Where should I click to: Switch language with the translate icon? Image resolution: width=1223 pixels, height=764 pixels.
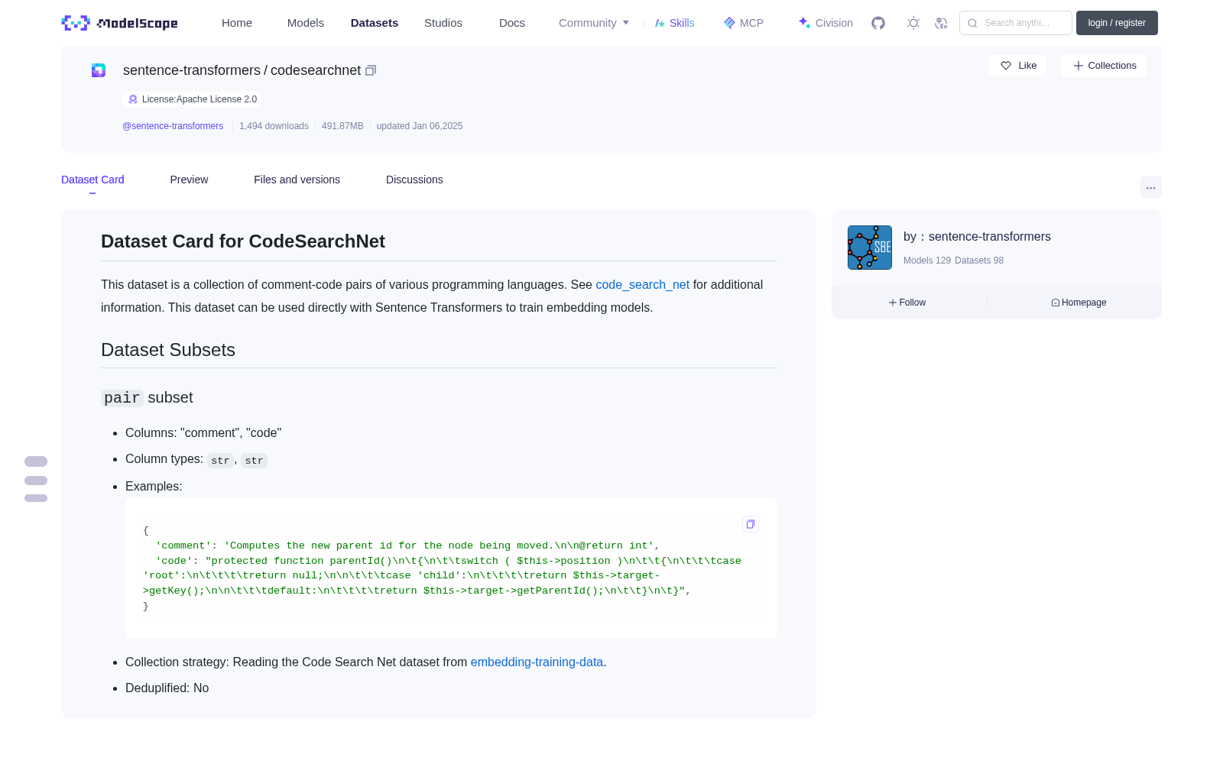(x=942, y=23)
